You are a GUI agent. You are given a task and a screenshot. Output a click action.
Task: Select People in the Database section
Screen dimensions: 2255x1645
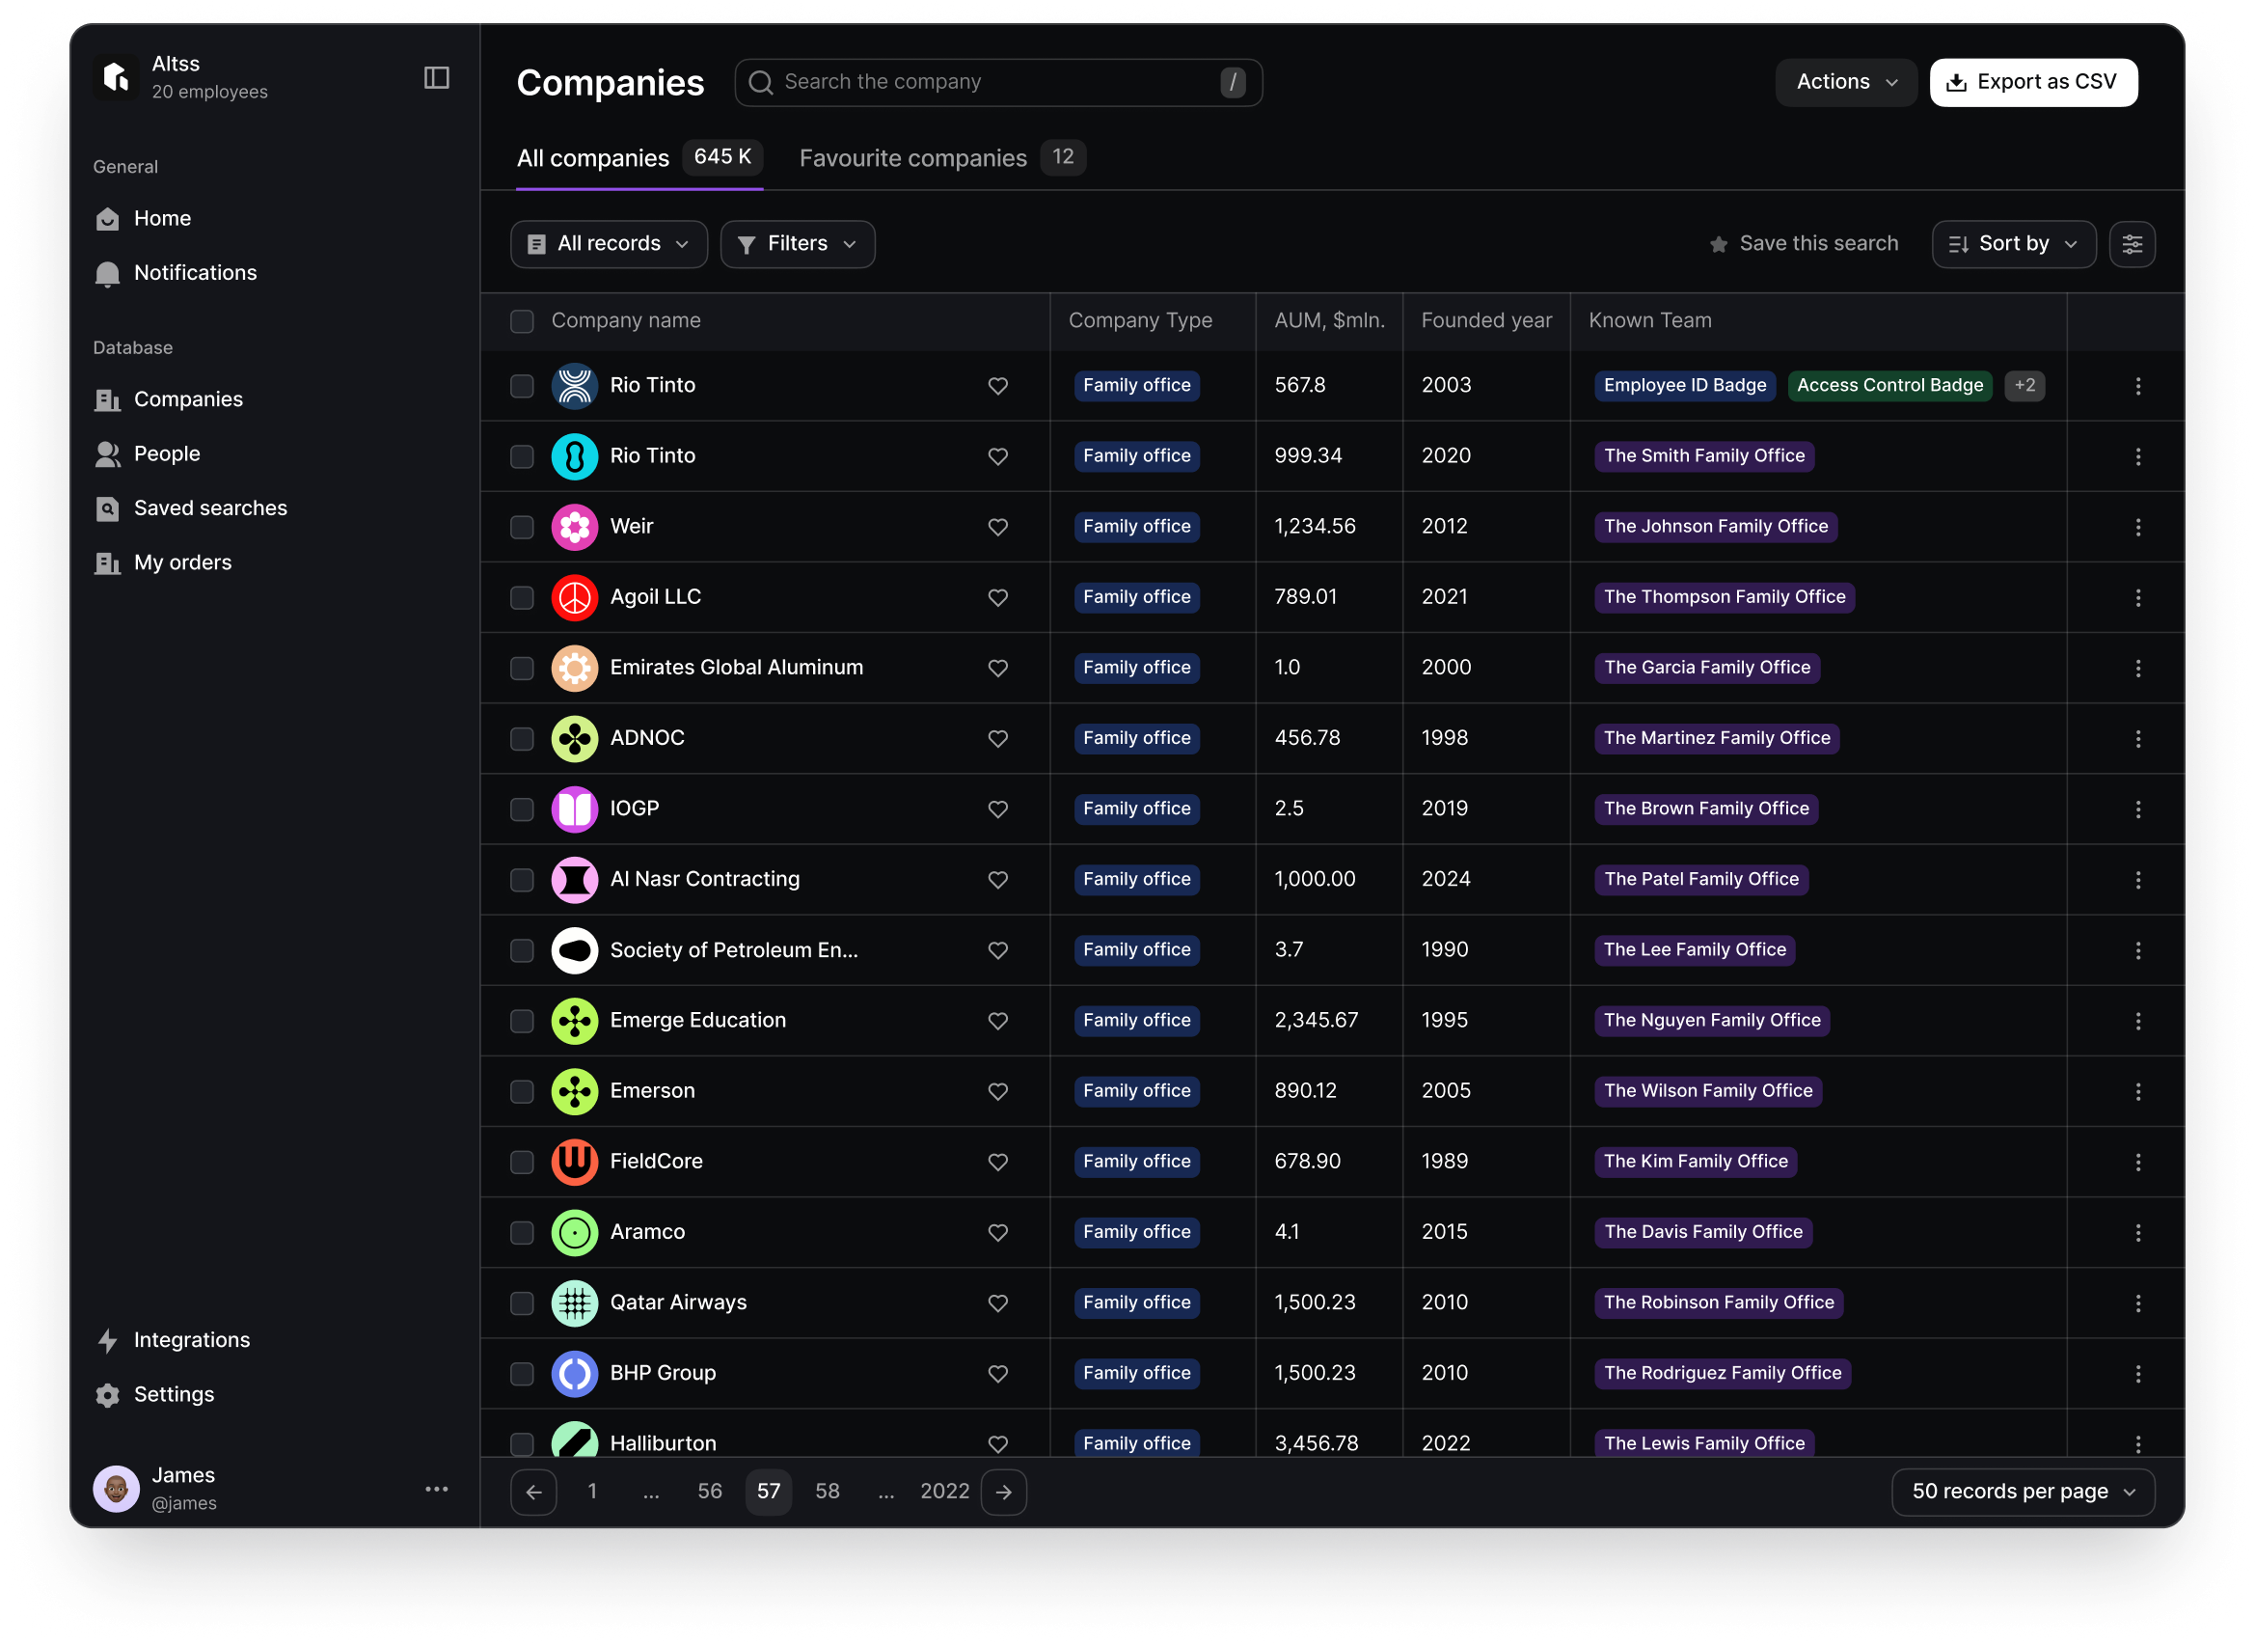166,453
